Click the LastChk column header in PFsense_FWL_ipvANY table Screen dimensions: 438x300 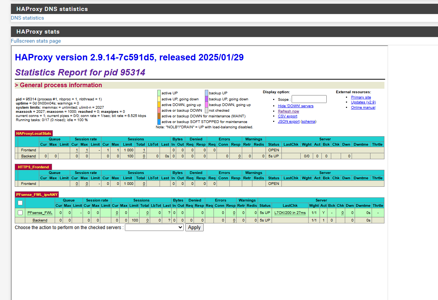290,206
